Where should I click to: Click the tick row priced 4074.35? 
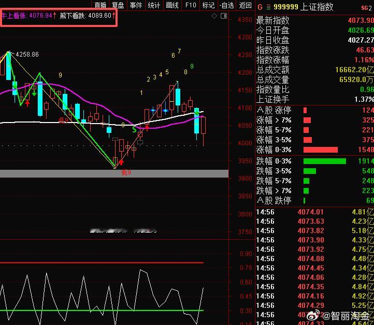click(x=315, y=286)
